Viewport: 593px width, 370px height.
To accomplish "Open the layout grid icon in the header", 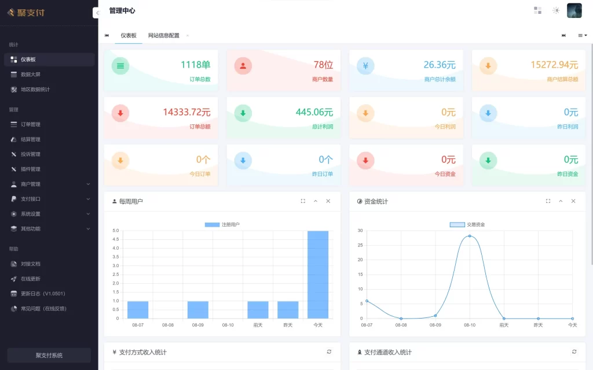I will coord(537,10).
